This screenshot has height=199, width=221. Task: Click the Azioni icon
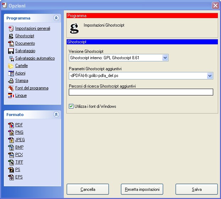pyautogui.click(x=11, y=73)
